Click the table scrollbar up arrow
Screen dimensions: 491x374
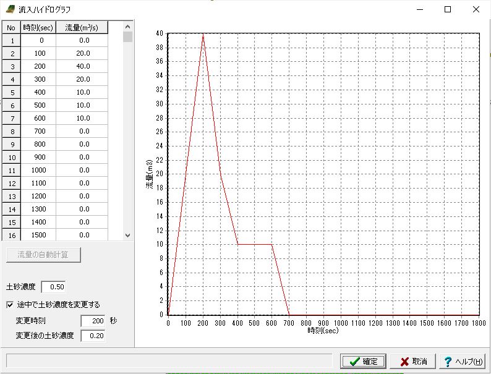[127, 27]
